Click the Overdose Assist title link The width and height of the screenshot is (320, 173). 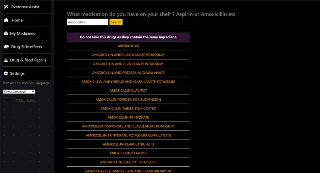25,7
